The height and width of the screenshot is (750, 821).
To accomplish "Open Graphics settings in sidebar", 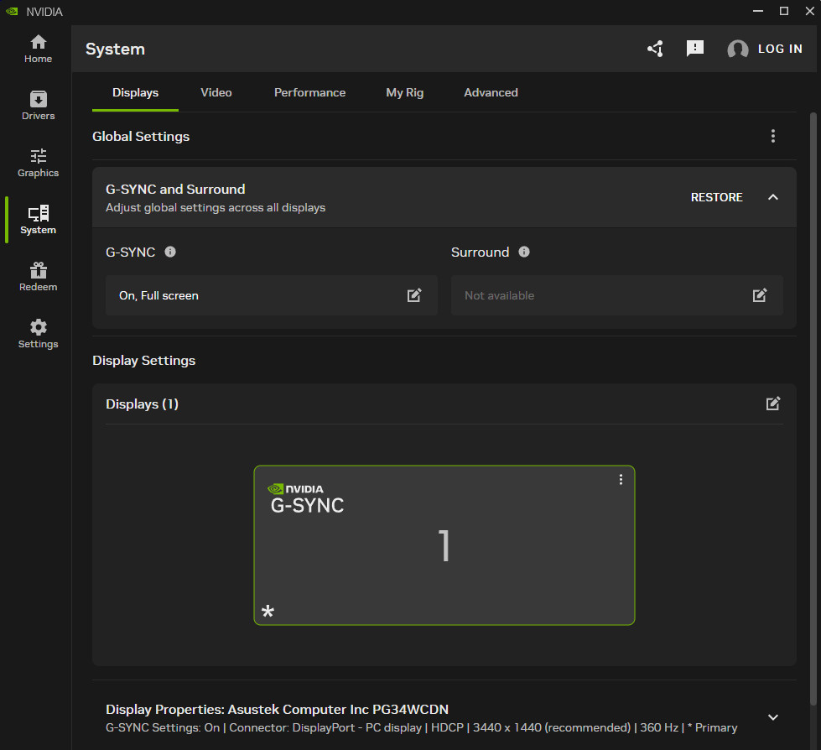I will pyautogui.click(x=38, y=164).
